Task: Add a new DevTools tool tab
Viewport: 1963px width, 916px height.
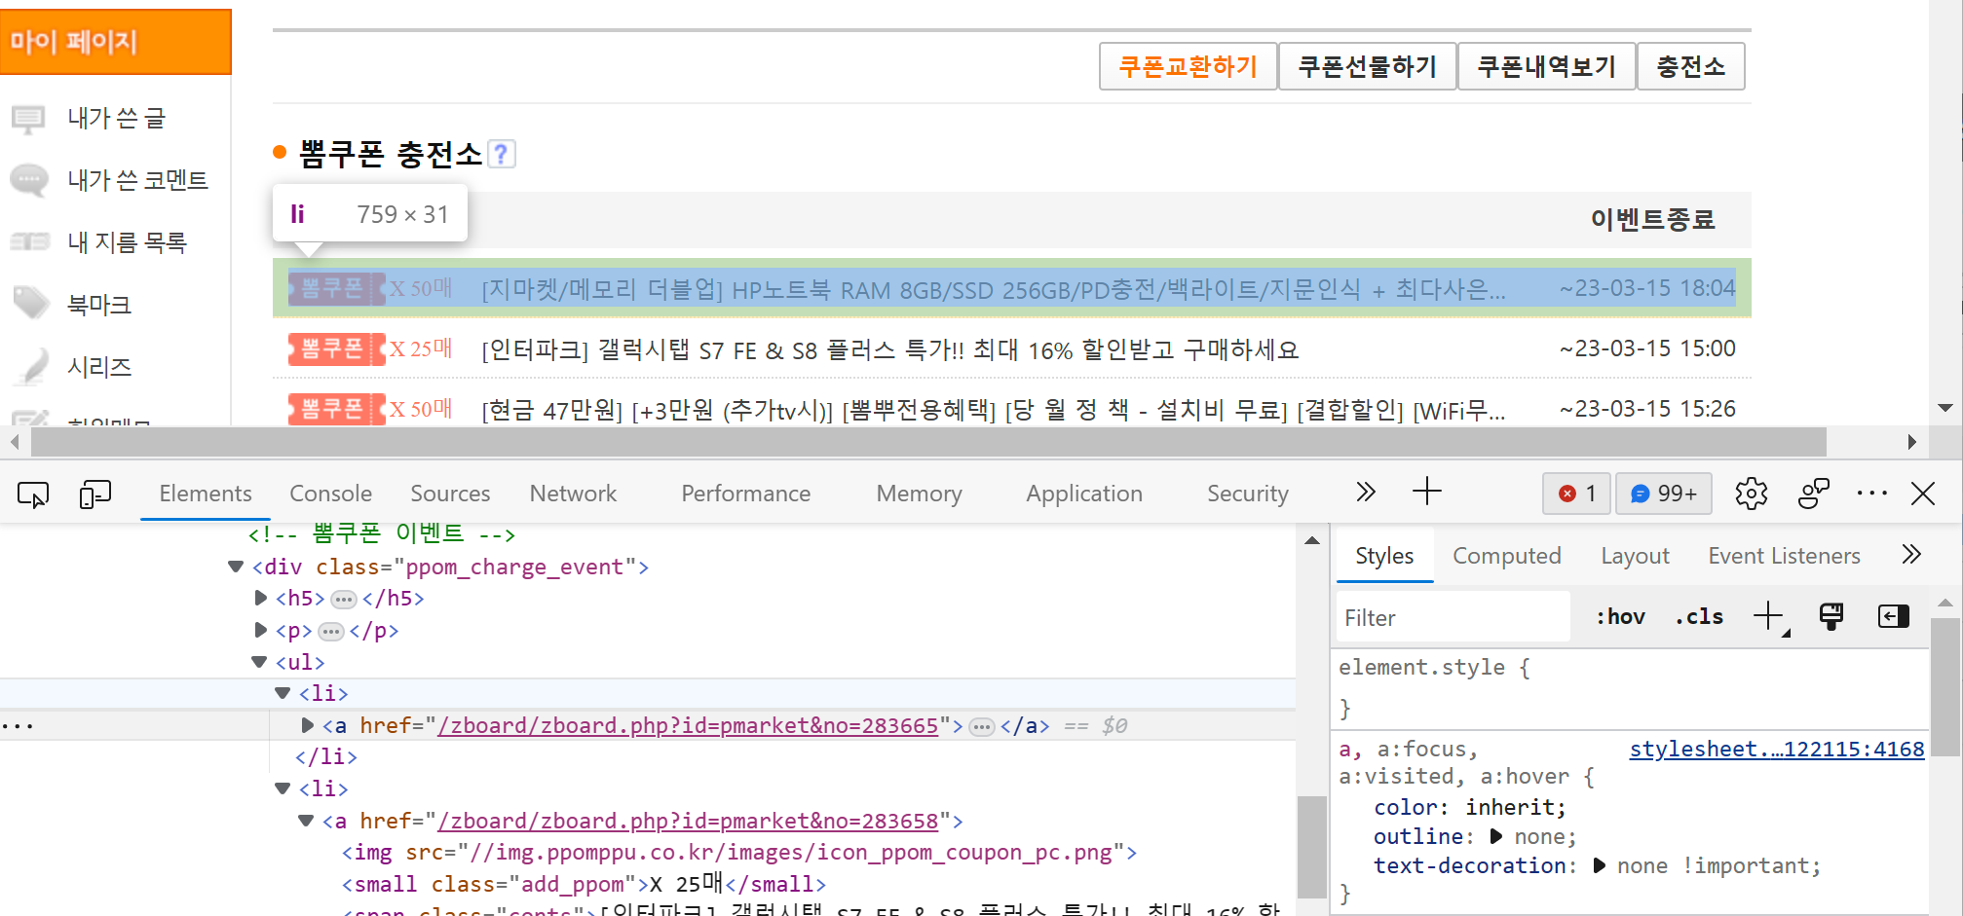Action: click(x=1427, y=492)
